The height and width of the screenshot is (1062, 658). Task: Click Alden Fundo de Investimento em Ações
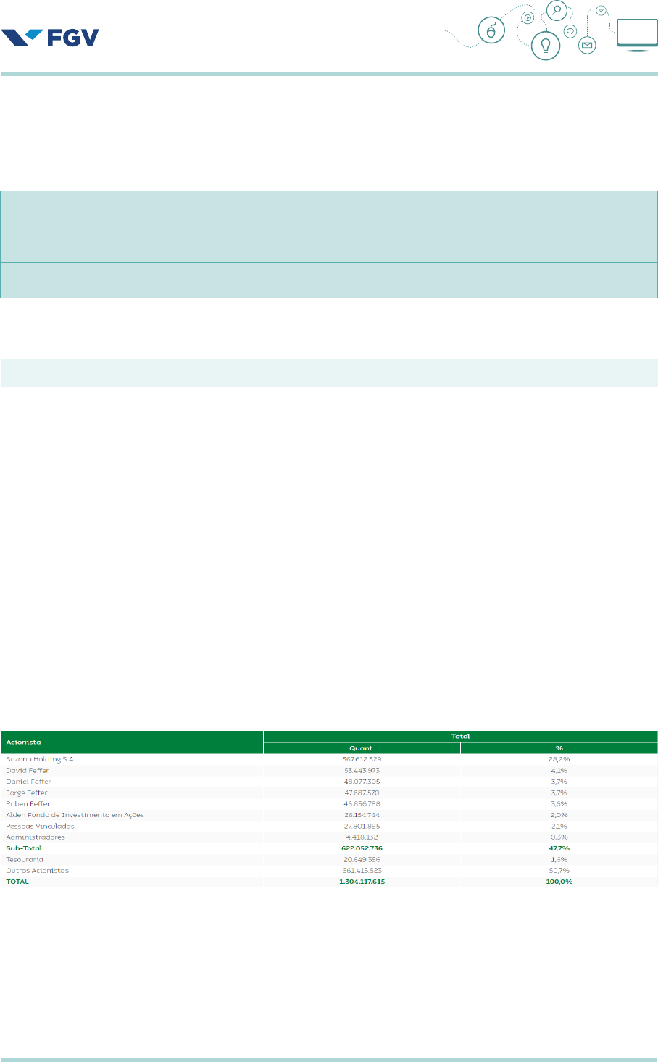pyautogui.click(x=75, y=815)
